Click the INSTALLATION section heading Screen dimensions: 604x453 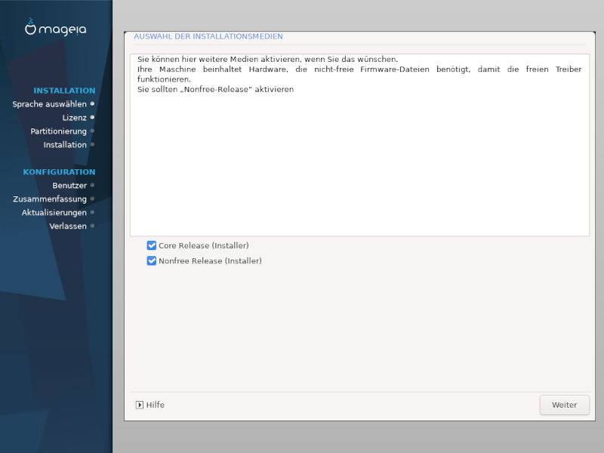(x=64, y=91)
